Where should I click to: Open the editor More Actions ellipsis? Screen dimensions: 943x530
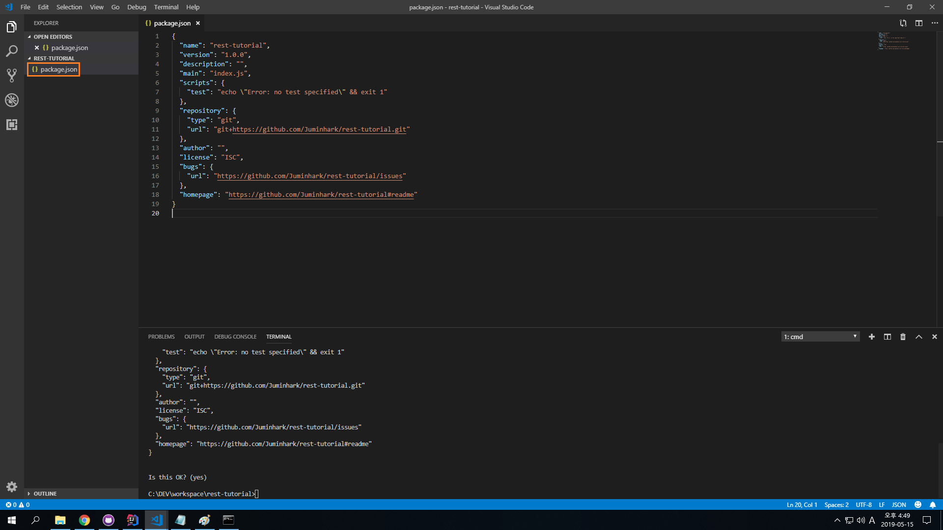935,23
